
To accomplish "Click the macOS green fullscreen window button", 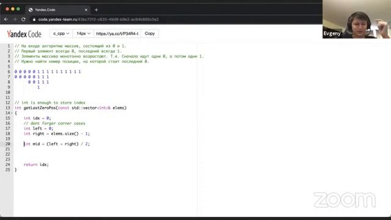I will click(18, 9).
